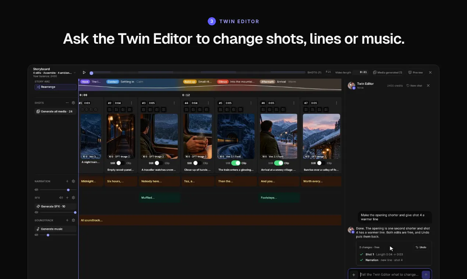The width and height of the screenshot is (467, 279).
Task: Click the 'Worth every...' narration clip
Action: click(321, 181)
